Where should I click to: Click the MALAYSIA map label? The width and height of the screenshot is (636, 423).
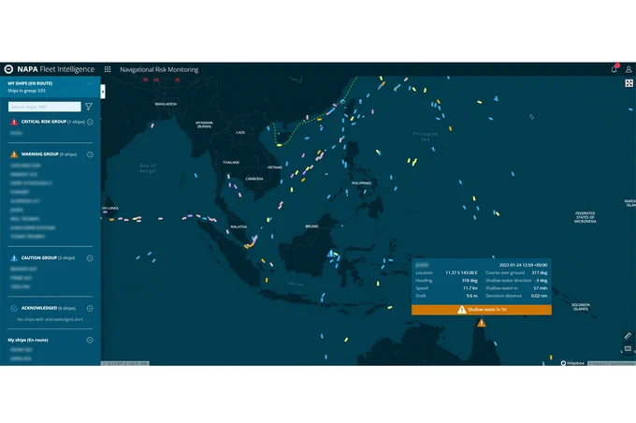point(238,226)
